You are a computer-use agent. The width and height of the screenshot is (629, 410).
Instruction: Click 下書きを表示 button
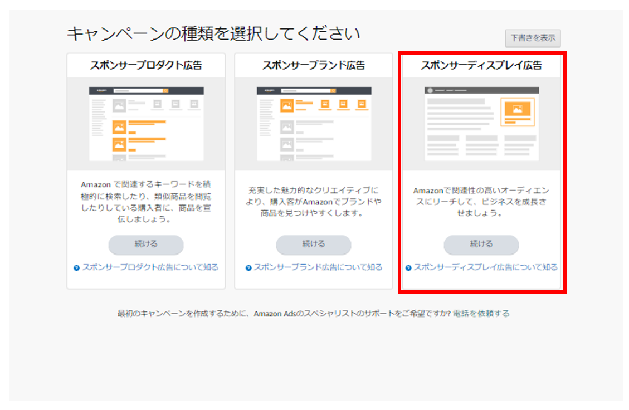click(533, 38)
